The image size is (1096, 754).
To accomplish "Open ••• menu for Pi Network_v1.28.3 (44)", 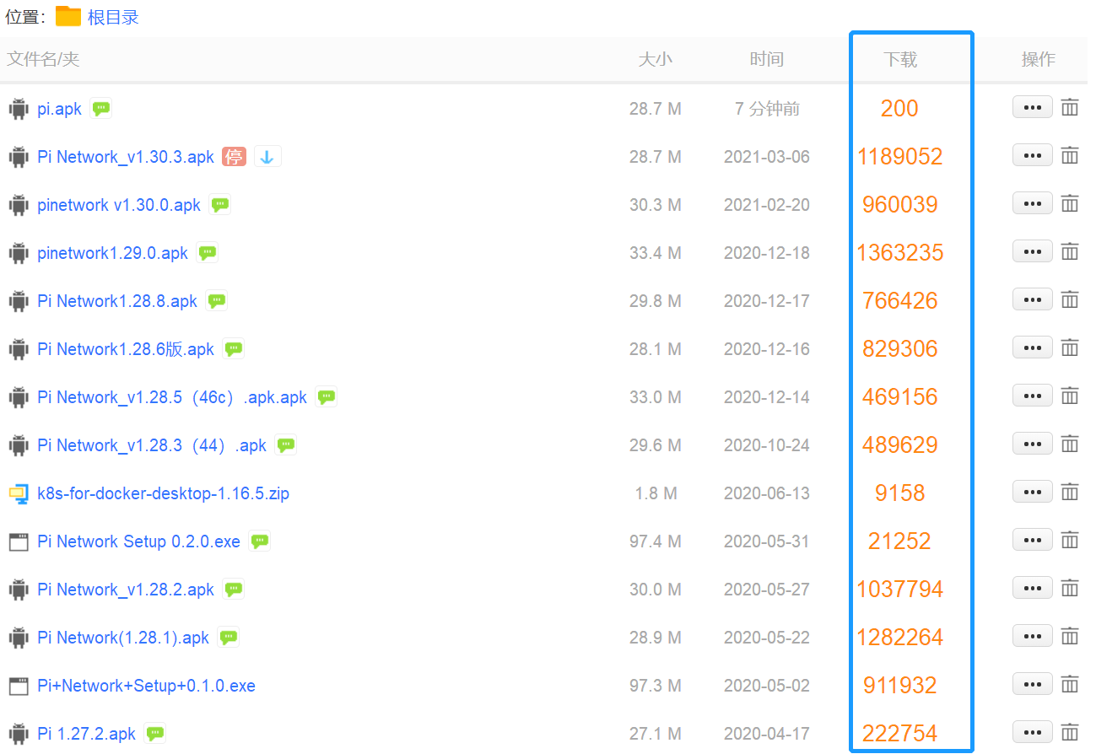I will tap(1033, 444).
